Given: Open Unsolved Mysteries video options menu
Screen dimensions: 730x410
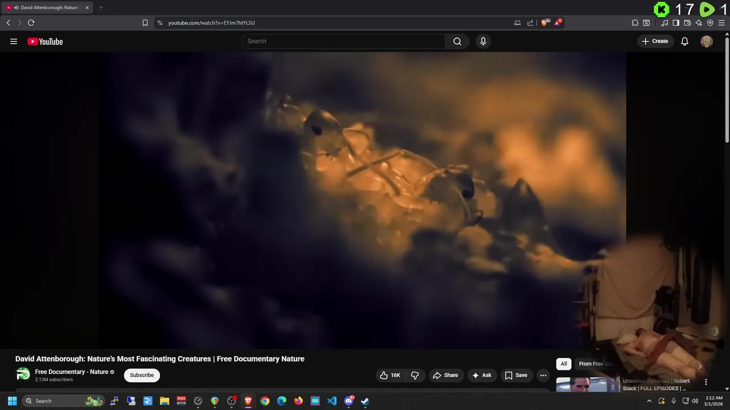Looking at the screenshot, I should [x=705, y=382].
